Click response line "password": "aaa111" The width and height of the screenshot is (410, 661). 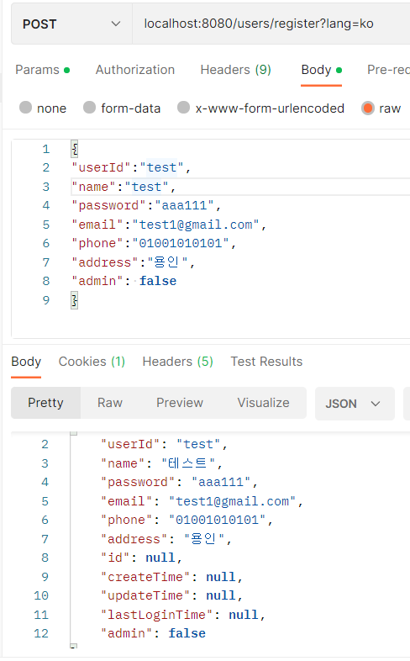(x=179, y=482)
